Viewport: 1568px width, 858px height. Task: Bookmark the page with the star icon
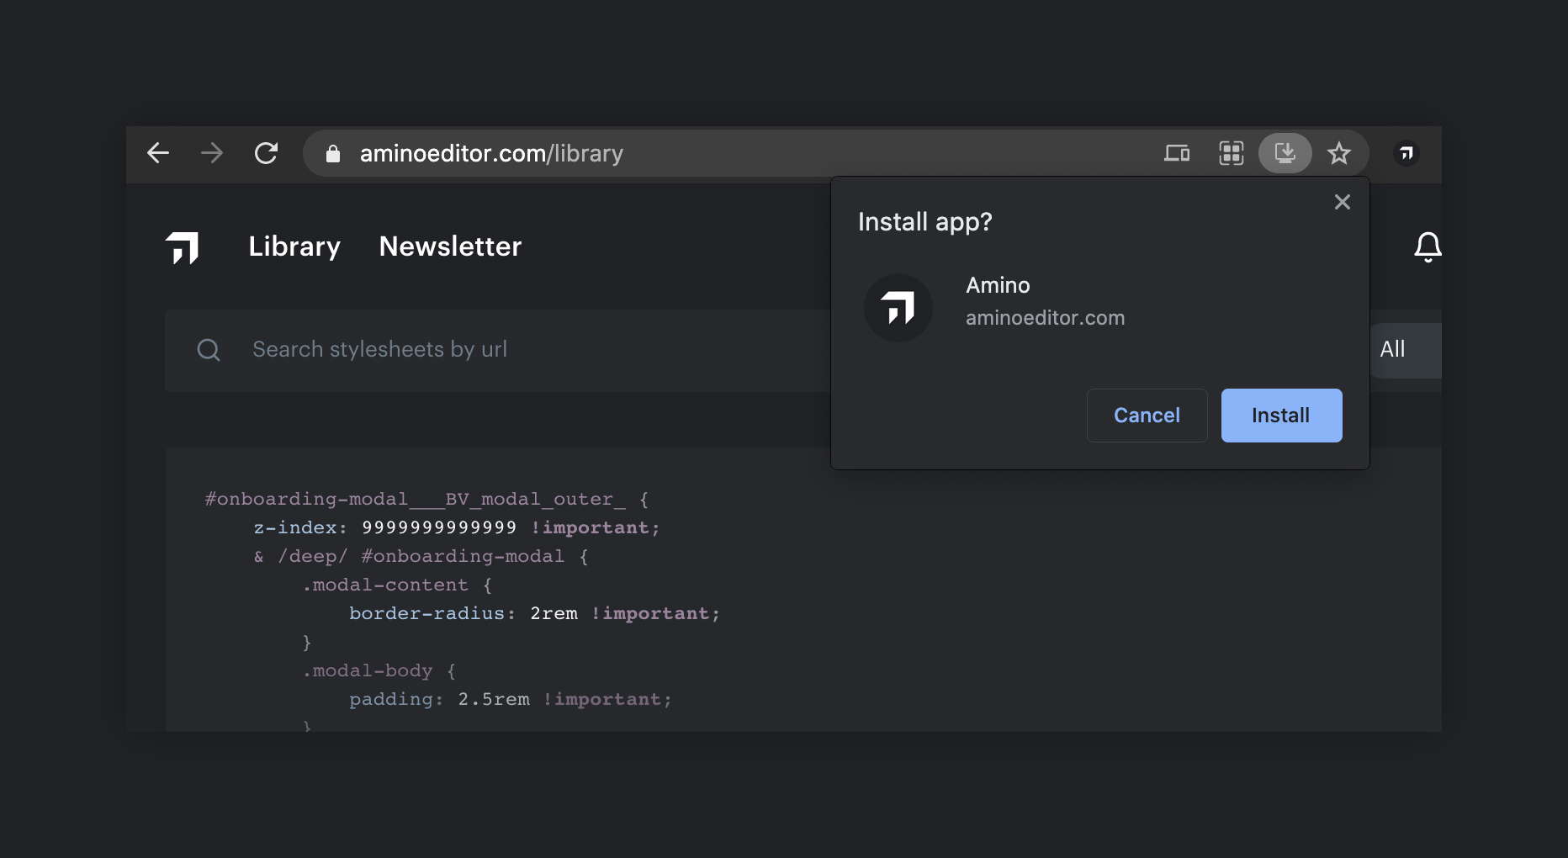pos(1338,153)
